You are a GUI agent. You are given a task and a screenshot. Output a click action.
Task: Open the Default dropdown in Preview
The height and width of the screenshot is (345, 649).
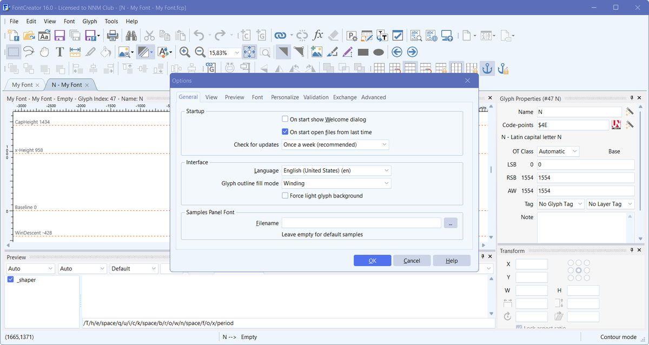point(134,268)
